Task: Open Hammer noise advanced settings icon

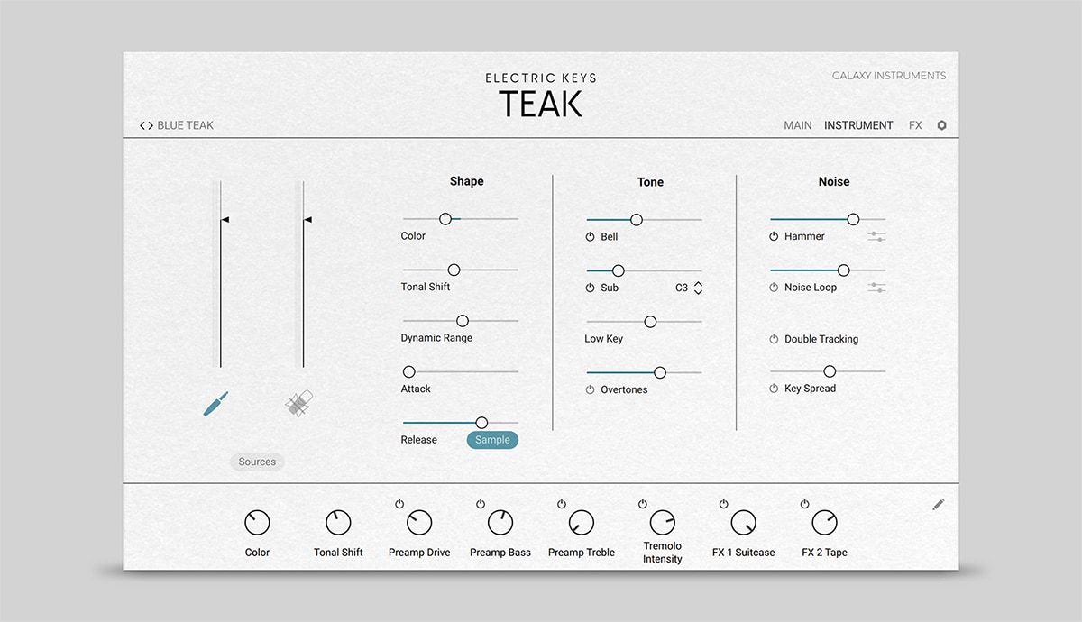Action: coord(876,236)
